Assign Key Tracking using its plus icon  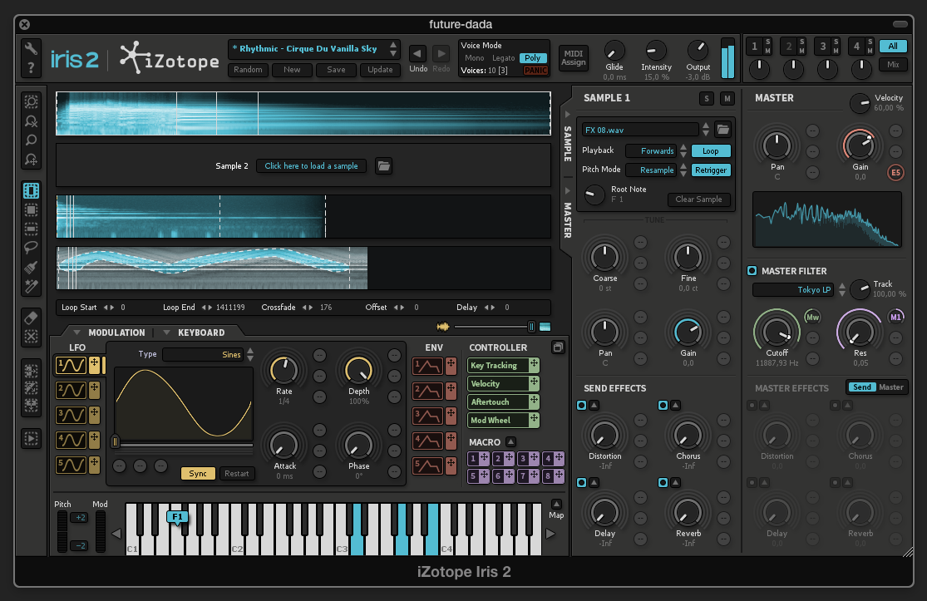click(x=534, y=365)
